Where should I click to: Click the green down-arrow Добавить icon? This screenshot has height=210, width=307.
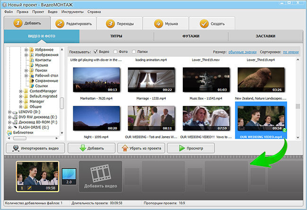click(x=83, y=148)
